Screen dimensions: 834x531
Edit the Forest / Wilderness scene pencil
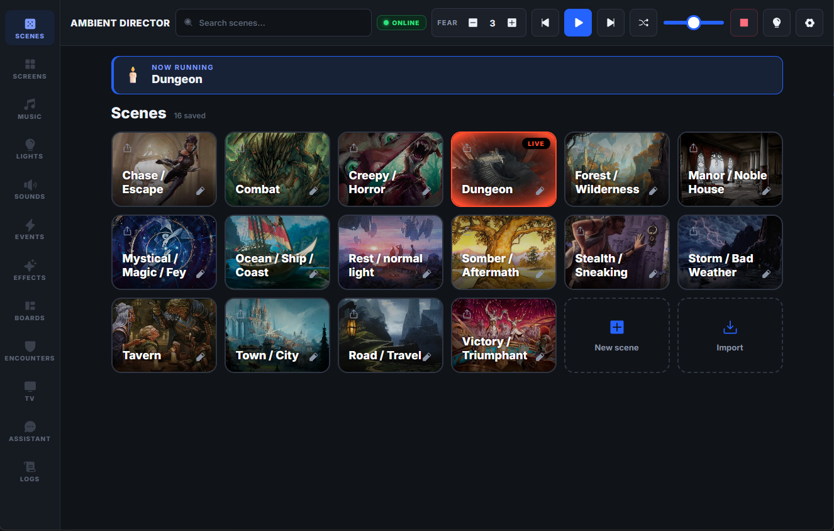pyautogui.click(x=653, y=191)
